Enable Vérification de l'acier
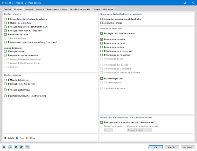This screenshot has width=197, height=151. [x=102, y=43]
